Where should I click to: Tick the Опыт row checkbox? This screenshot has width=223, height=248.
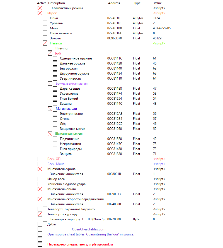(x=45, y=18)
